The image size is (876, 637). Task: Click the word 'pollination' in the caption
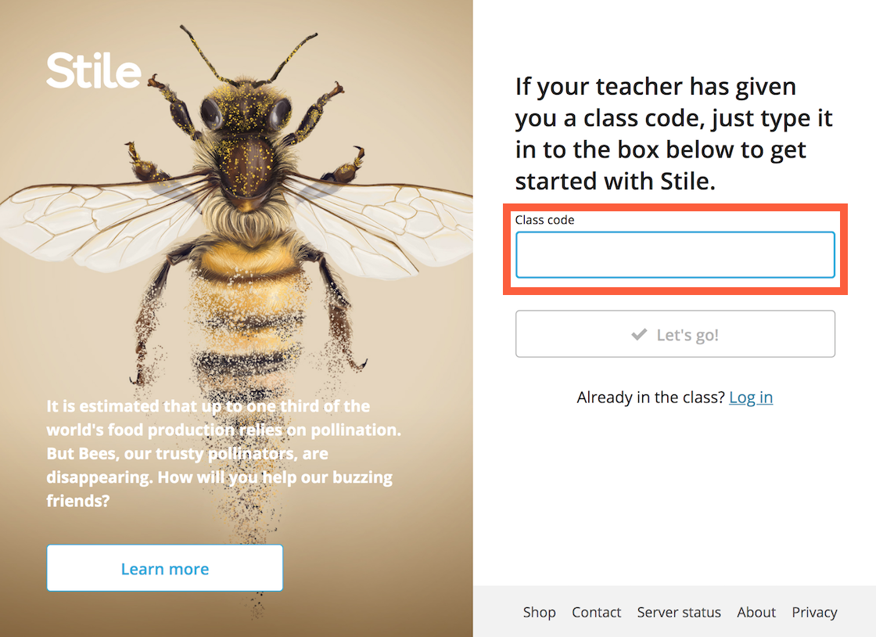tap(355, 430)
